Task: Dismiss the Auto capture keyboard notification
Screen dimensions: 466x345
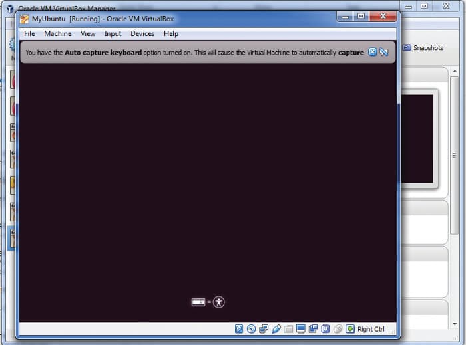Action: [x=372, y=52]
